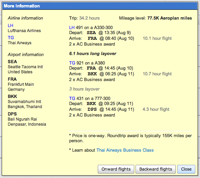Click the 'Depart: FRA @ 14:45 (Aug 10)' line

pos(101,68)
